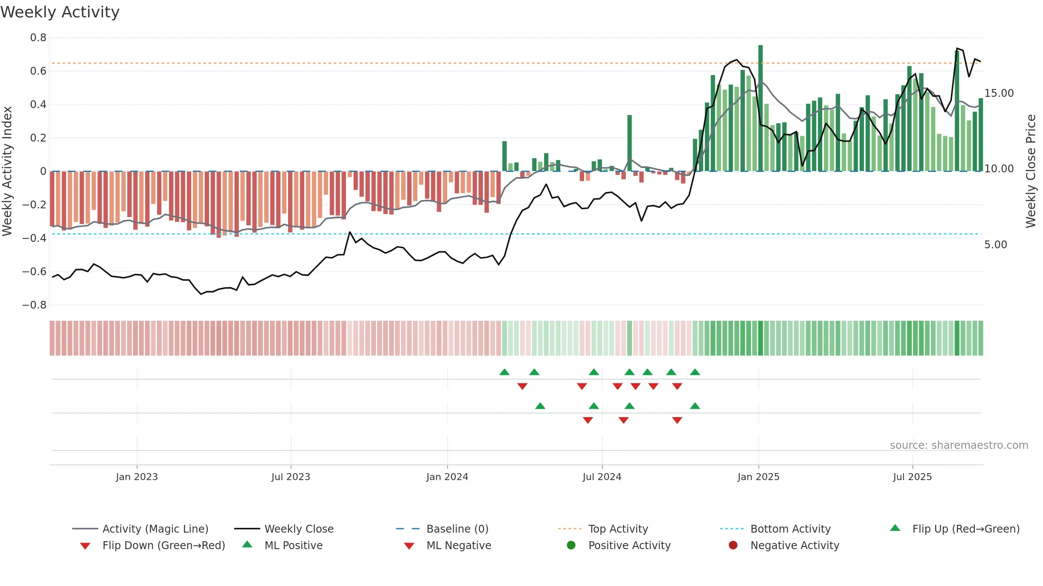Click the −0.8 left axis tick label
This screenshot has height=586, width=1043.
(34, 305)
